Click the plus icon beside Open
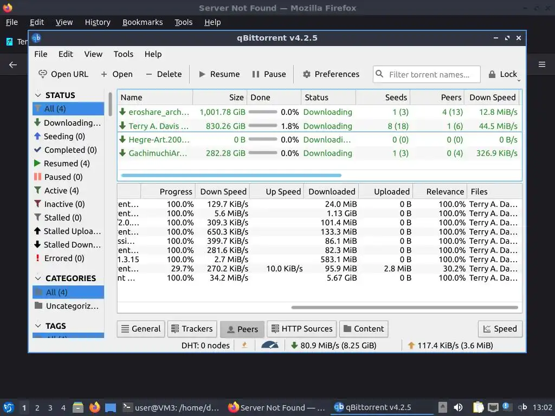Image resolution: width=555 pixels, height=416 pixels. (x=104, y=74)
